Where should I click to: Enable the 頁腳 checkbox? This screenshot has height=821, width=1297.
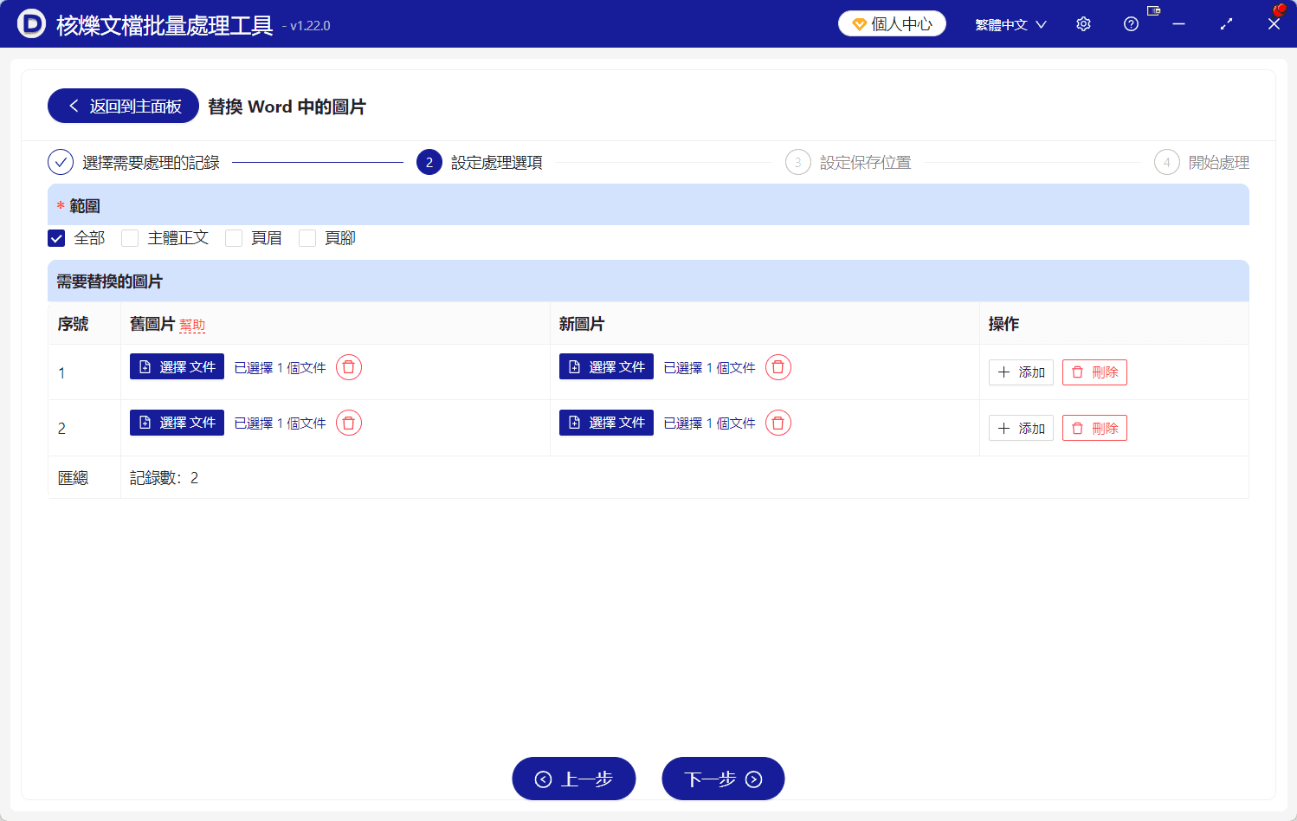point(307,237)
